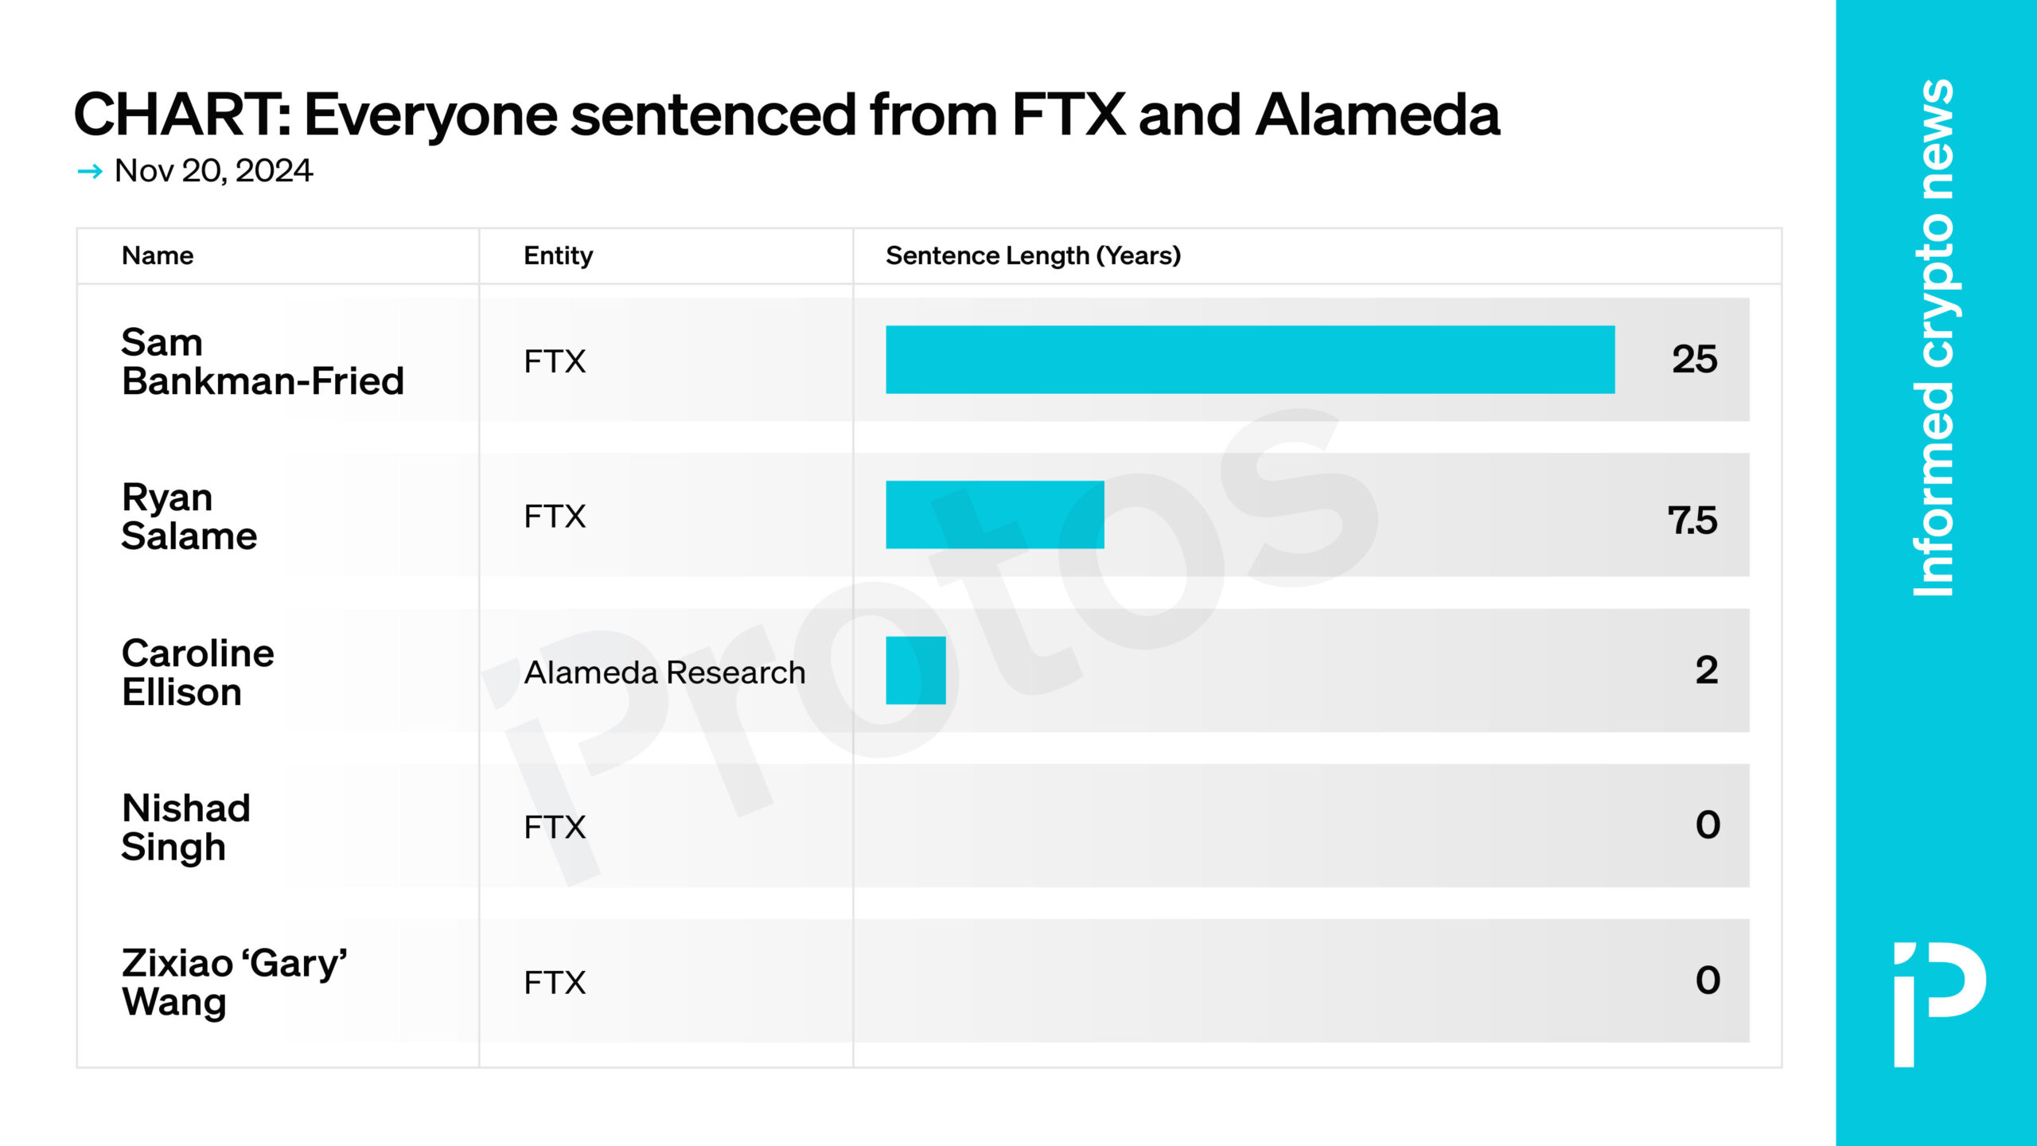This screenshot has width=2037, height=1146.
Task: Click the name Sam Bankman-Fried
Action: [263, 361]
